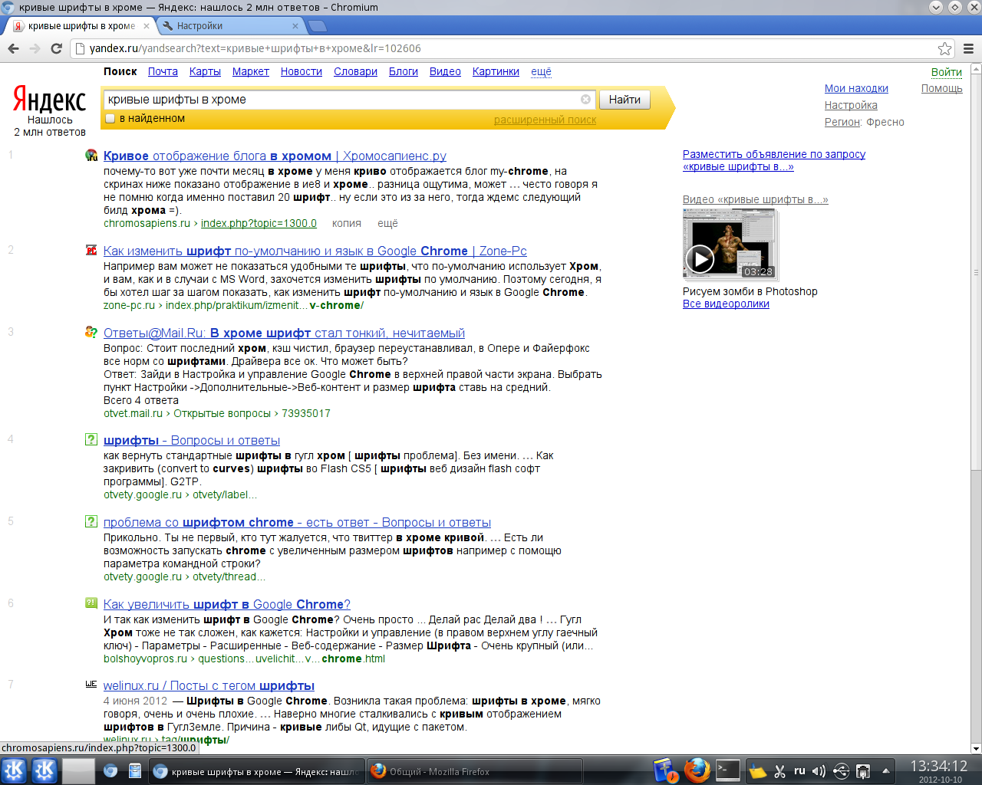The image size is (982, 785).
Task: Open 'Видео «кривые шрифты в…»' heading link
Action: coord(755,199)
